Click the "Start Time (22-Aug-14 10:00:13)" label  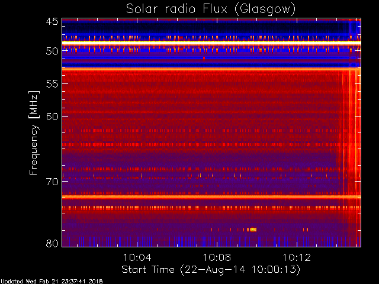(211, 270)
